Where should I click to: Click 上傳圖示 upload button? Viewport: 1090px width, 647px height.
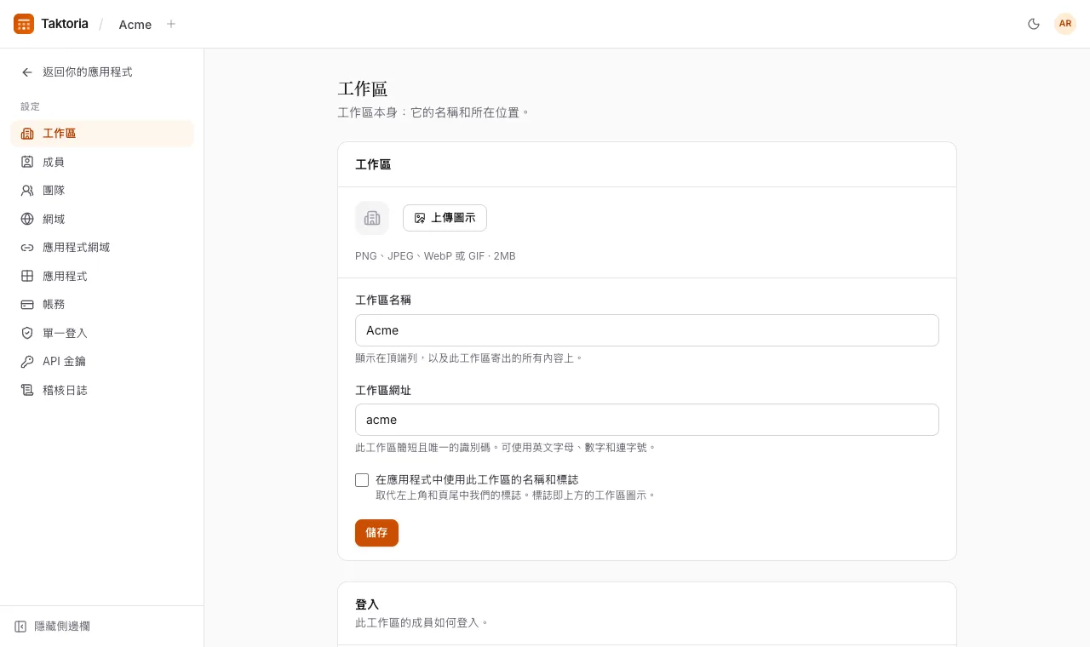coord(445,218)
